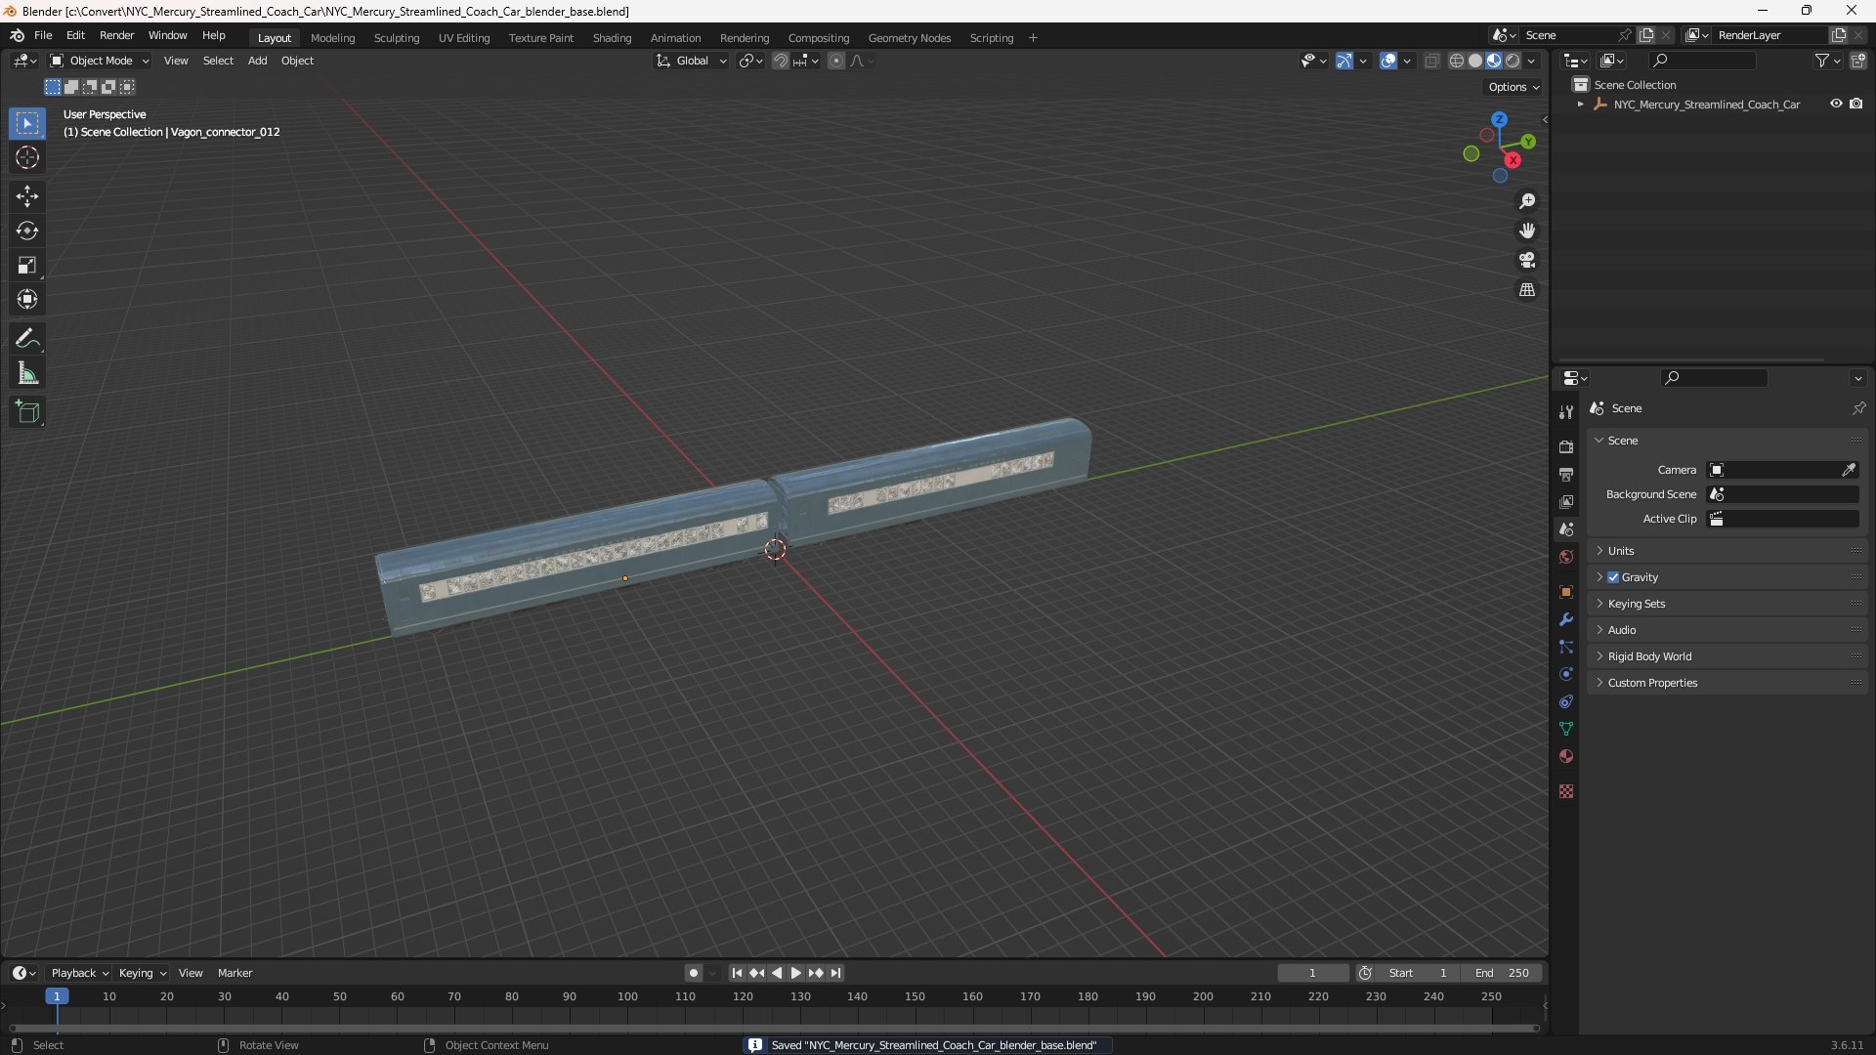Image resolution: width=1876 pixels, height=1055 pixels.
Task: Open Global transform orientation dropdown
Action: coord(692,61)
